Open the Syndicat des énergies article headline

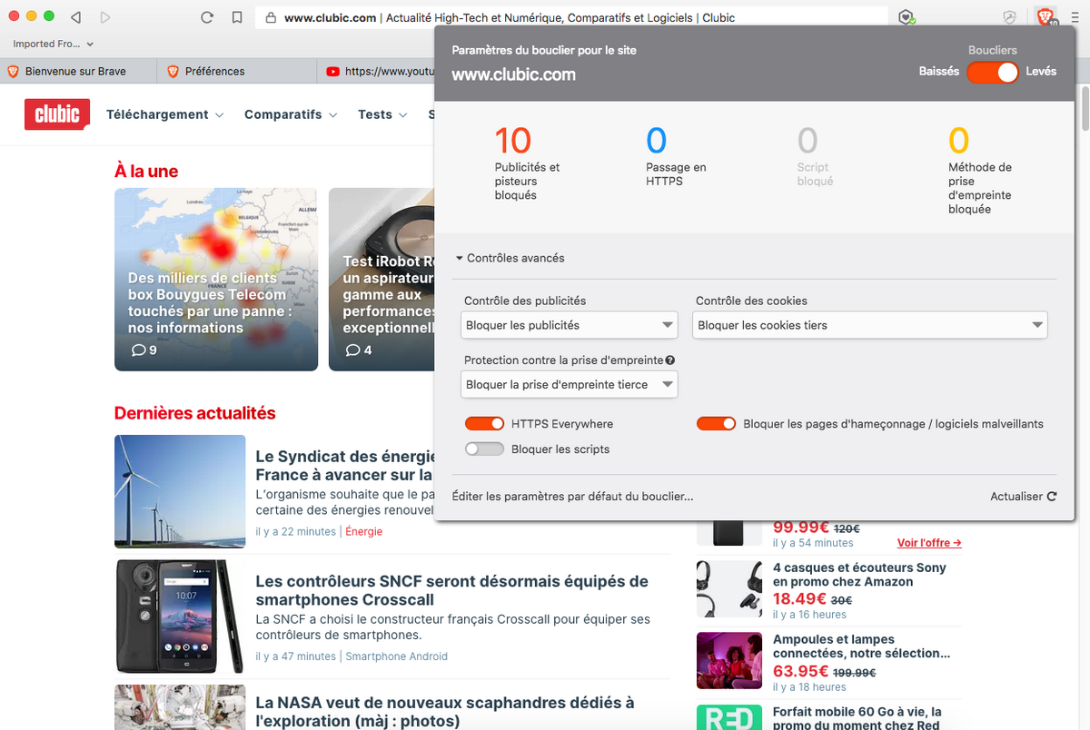pos(343,466)
